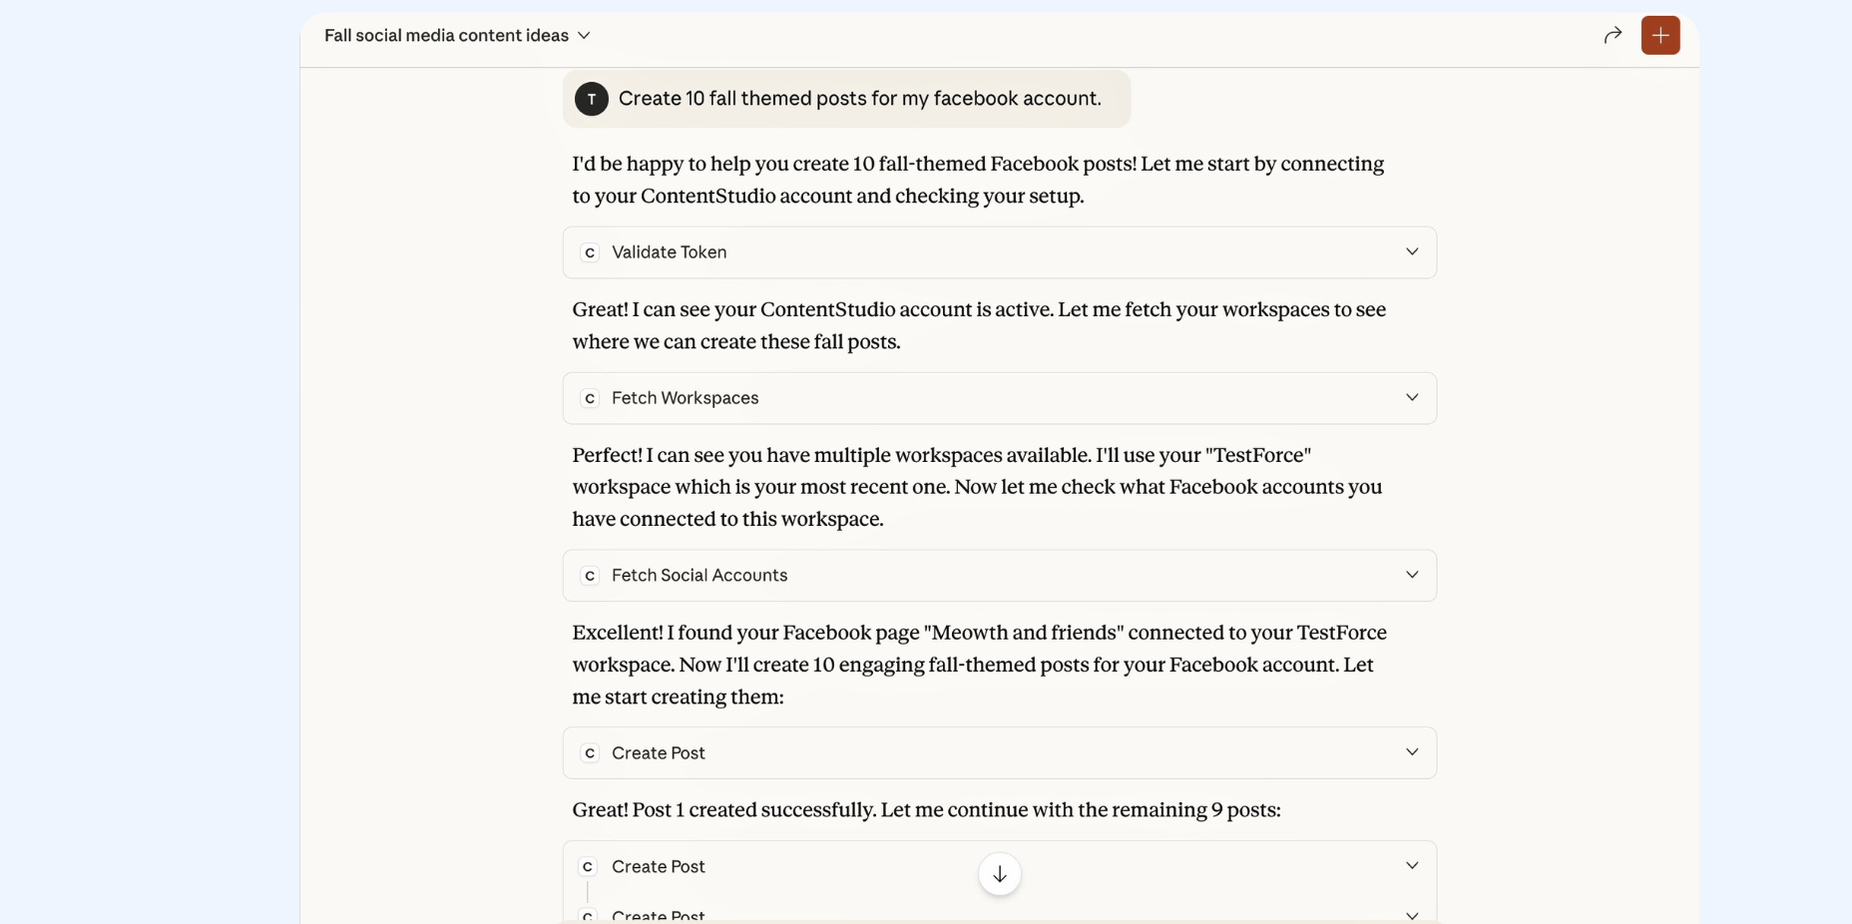Expand the Fetch Social Accounts chevron

pos(1412,576)
